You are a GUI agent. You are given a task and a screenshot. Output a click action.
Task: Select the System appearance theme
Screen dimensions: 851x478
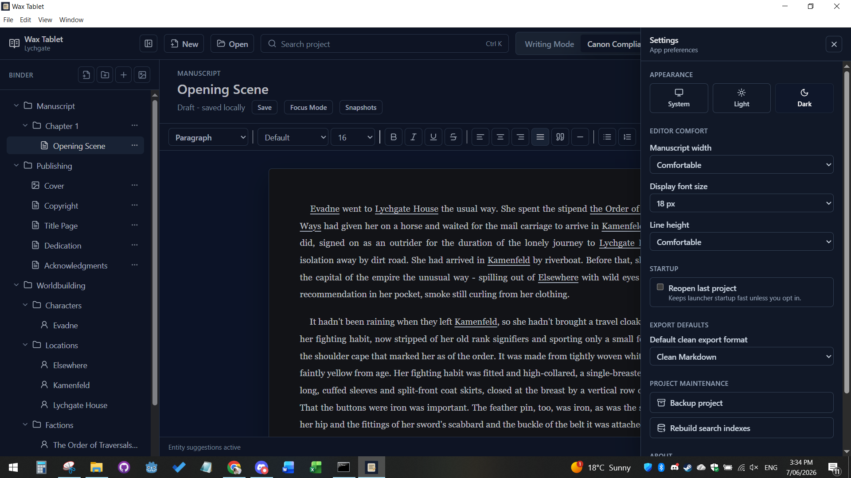(679, 98)
